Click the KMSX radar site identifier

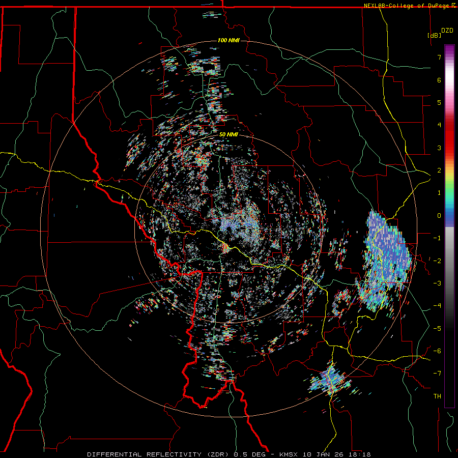click(x=289, y=454)
